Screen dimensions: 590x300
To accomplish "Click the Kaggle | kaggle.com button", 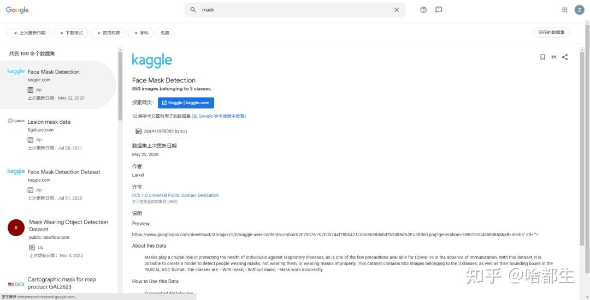I will [x=186, y=103].
